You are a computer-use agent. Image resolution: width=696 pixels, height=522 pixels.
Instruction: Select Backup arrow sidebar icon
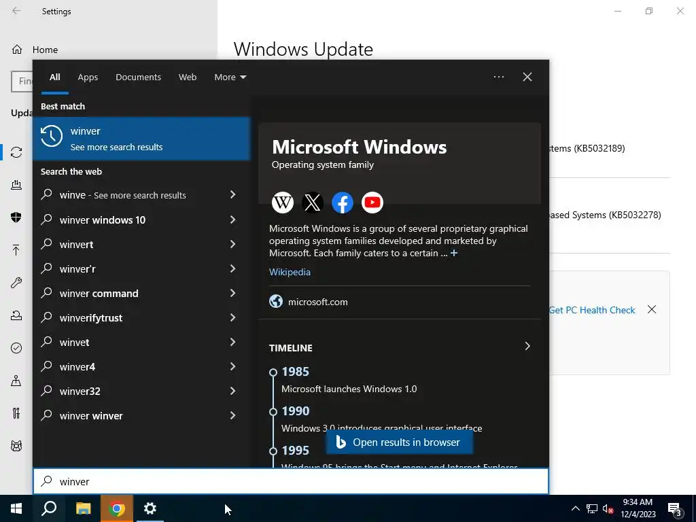(16, 250)
